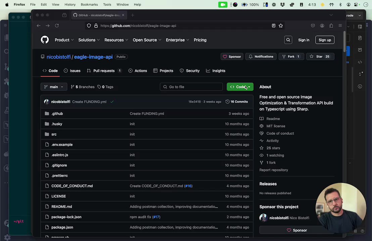The image size is (372, 241).
Task: Open the LICENSE file
Action: [x=59, y=196]
